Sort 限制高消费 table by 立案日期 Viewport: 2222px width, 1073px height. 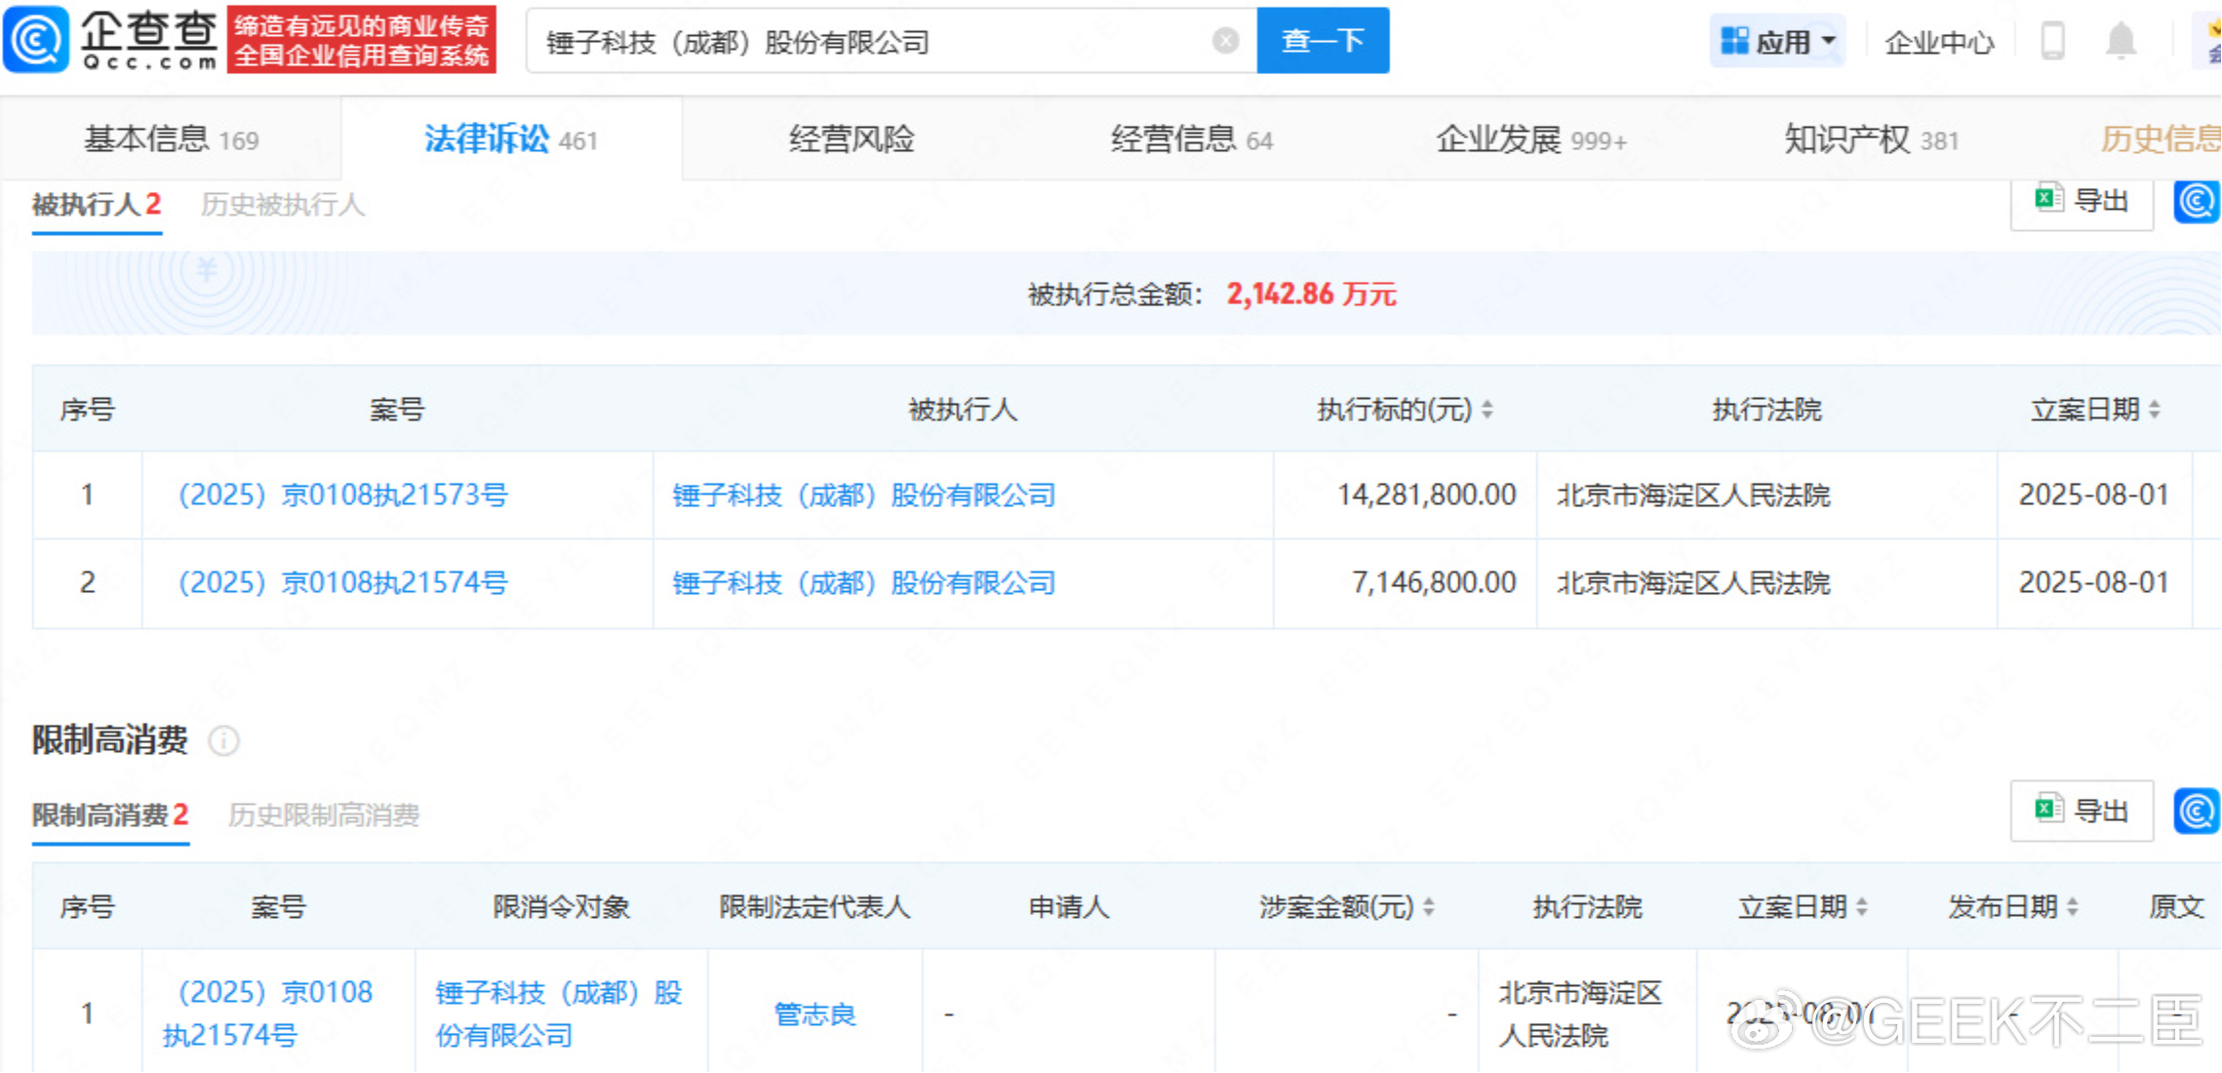click(x=1862, y=907)
